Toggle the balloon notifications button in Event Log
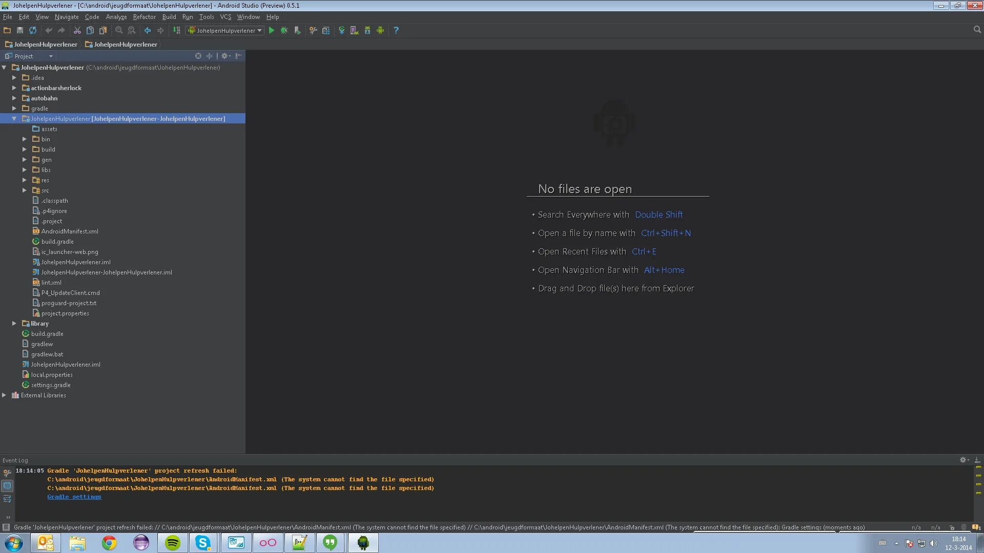Screen dimensions: 984x553 7,486
